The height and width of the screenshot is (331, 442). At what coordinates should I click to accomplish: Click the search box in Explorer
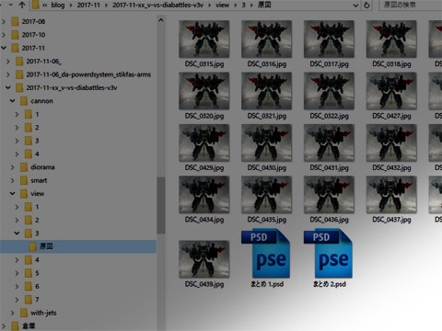pyautogui.click(x=411, y=5)
